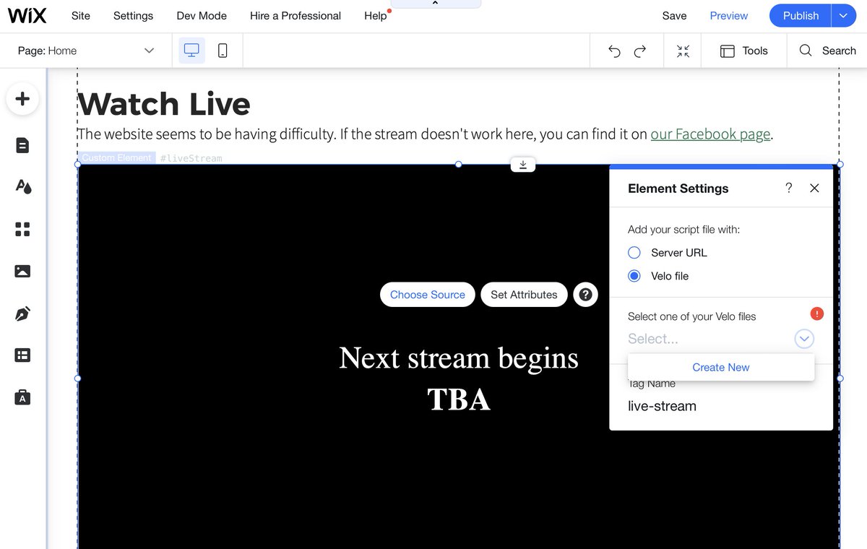Open the Help menu
867x549 pixels.
tap(375, 15)
